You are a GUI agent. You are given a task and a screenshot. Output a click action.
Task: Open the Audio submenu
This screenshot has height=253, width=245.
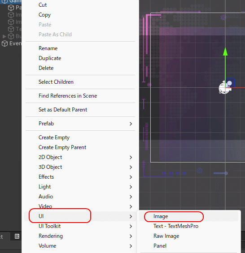pyautogui.click(x=80, y=197)
